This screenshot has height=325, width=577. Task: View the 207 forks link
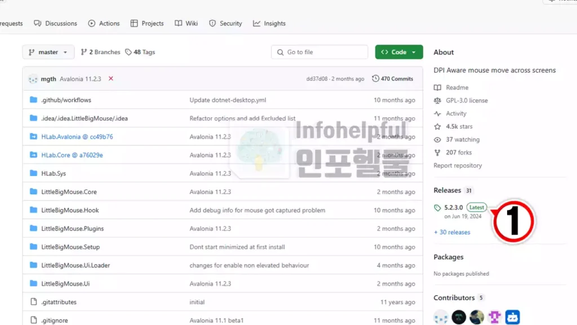(x=459, y=152)
